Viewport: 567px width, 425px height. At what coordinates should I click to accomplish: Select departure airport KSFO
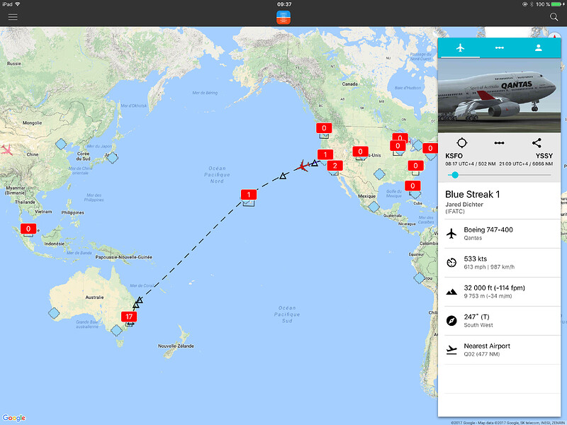pos(454,156)
